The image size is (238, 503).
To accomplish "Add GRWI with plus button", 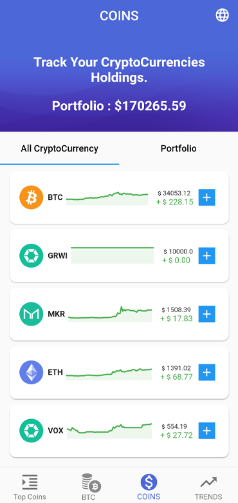I will tap(207, 255).
